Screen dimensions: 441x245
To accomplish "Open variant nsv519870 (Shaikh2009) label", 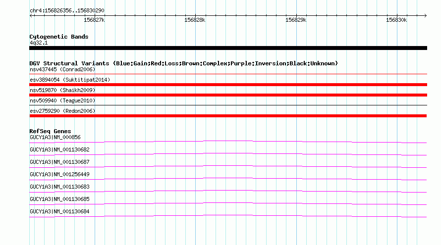I will coord(62,90).
